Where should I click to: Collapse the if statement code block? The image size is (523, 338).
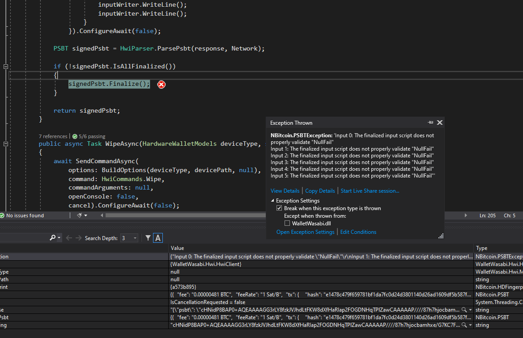6,66
